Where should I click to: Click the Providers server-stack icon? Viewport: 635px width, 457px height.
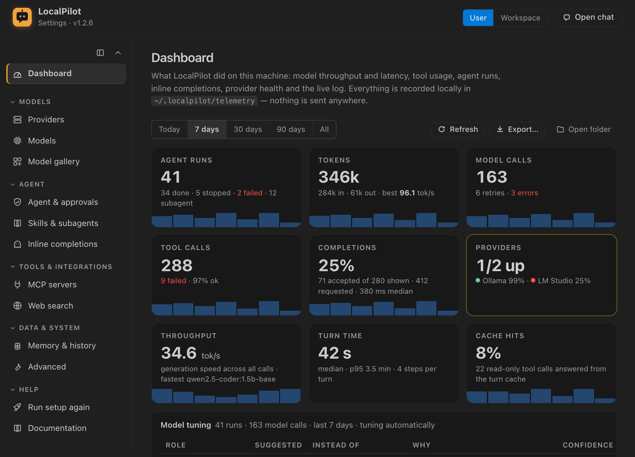click(17, 120)
